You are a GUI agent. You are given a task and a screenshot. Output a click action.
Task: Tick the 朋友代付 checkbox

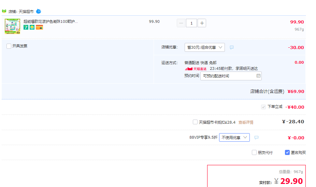[x=254, y=152]
